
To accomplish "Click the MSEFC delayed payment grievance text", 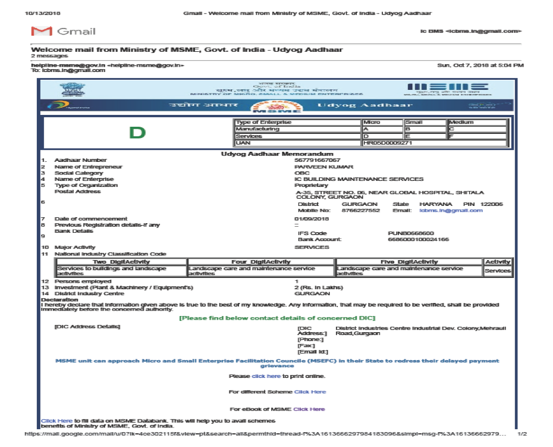I will tap(277, 363).
